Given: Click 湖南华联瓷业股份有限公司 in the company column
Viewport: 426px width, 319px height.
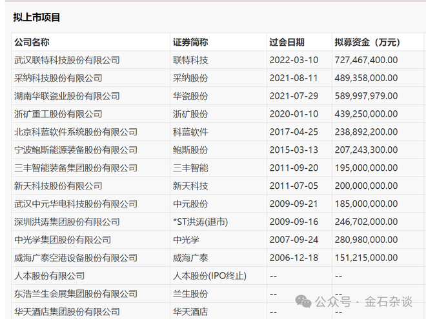Looking at the screenshot, I should [x=66, y=96].
